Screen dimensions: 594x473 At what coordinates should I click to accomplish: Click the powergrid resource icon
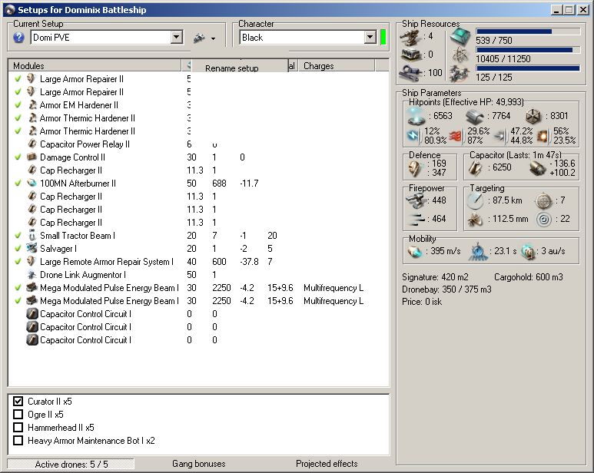460,55
